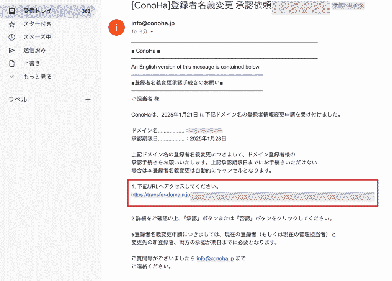Click the heading ■登録者名義変更承認手続きのお願い■
The image size is (392, 281).
coord(177,83)
